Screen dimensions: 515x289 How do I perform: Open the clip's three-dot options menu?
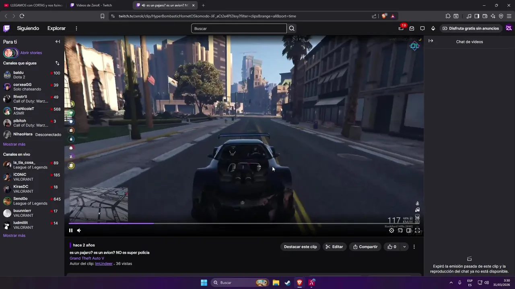414,247
